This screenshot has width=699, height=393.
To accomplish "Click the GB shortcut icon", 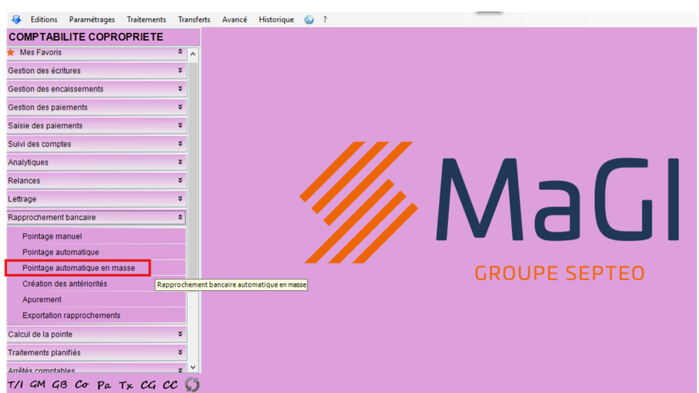I will click(60, 385).
